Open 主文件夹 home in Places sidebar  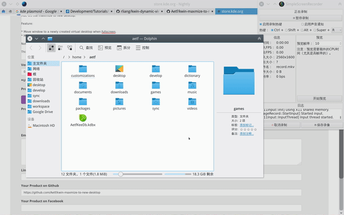(43, 63)
